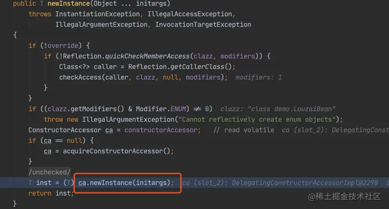
Task: Click the checkAccess method call
Action: tap(80, 77)
